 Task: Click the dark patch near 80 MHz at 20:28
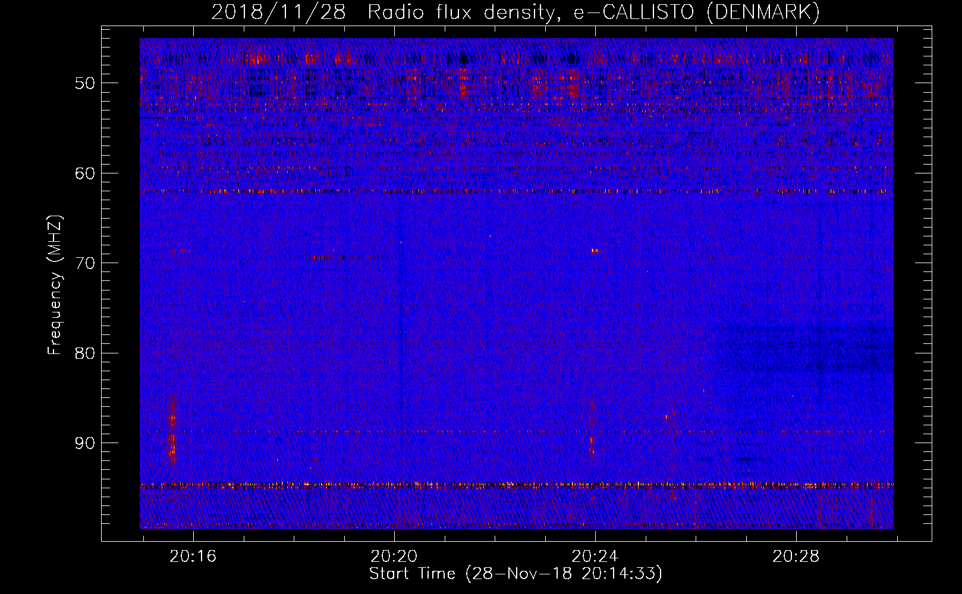(x=806, y=349)
